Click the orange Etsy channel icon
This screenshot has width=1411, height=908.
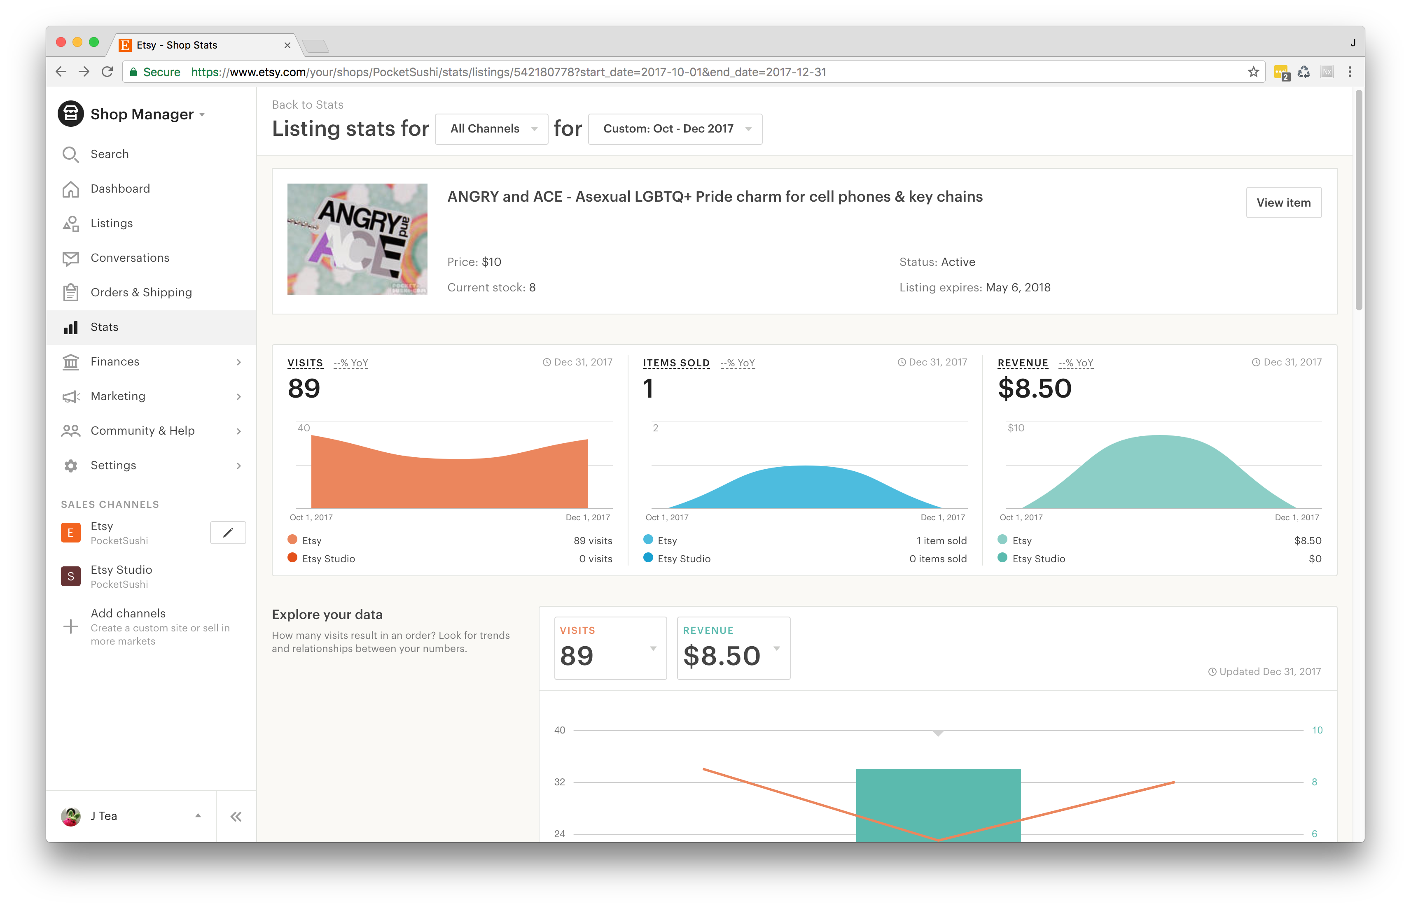(x=71, y=533)
